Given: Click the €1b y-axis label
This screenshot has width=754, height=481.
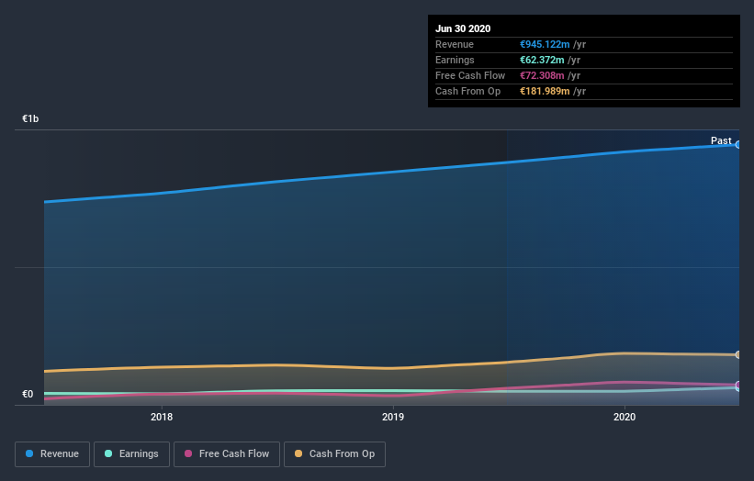Looking at the screenshot, I should pyautogui.click(x=30, y=118).
